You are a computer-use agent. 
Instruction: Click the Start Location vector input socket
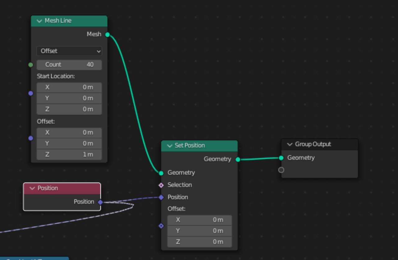(30, 93)
